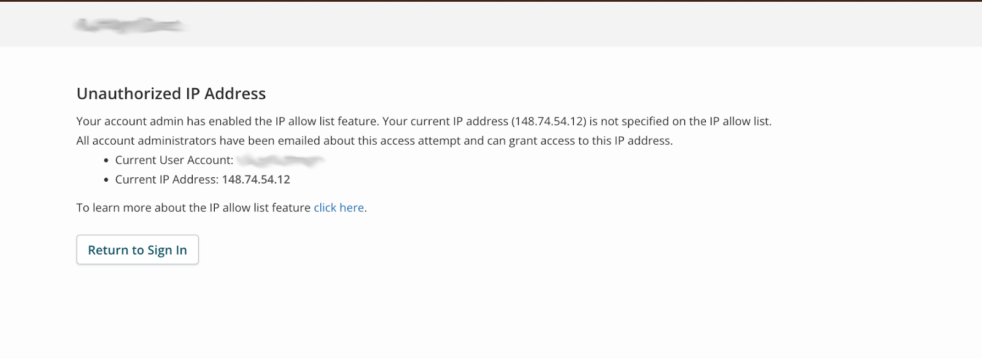Click the IP address shown in parentheses
Viewport: 982px width, 359px height.
coord(549,122)
